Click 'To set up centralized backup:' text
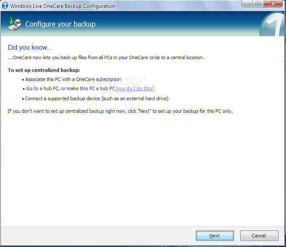Viewport: 286px width, 247px height. [x=44, y=70]
